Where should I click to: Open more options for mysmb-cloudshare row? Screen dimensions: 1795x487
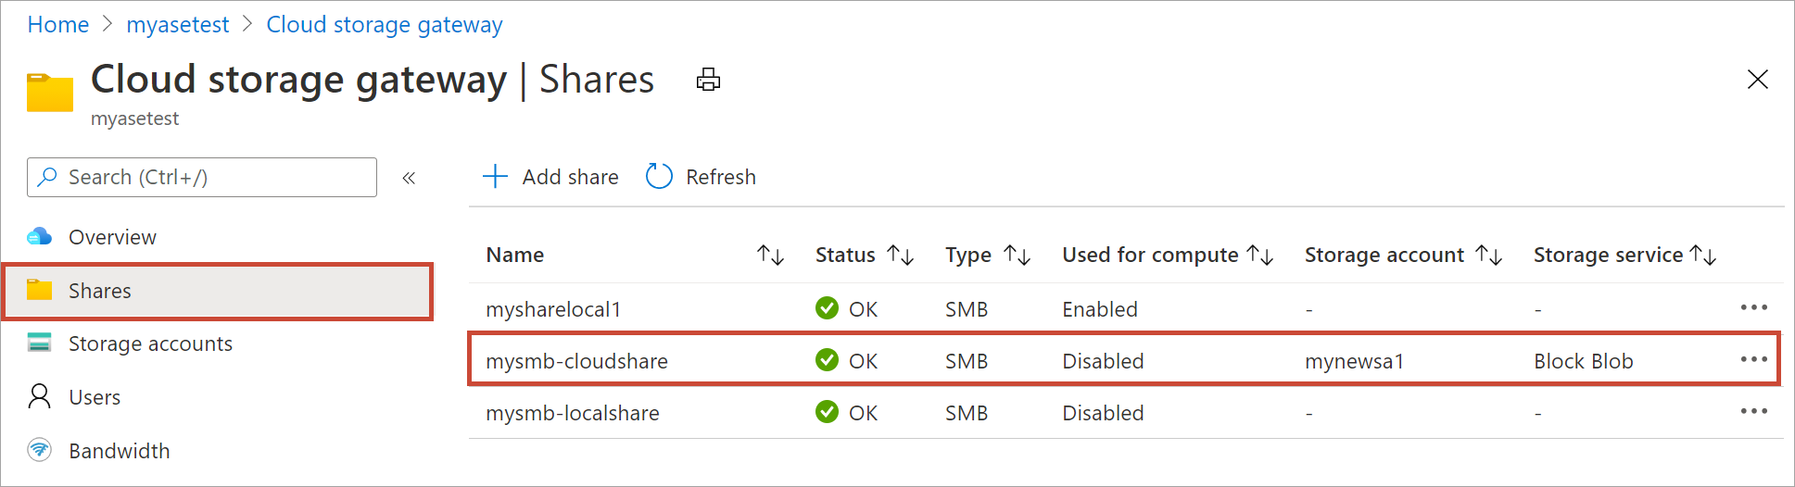(x=1753, y=360)
